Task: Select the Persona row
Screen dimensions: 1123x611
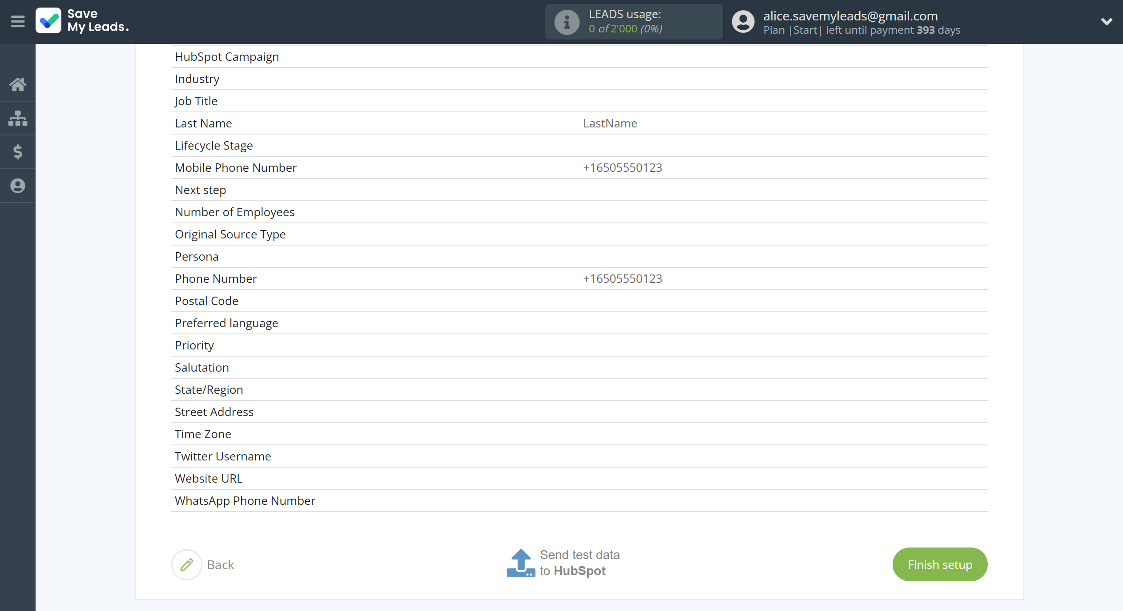Action: tap(579, 256)
